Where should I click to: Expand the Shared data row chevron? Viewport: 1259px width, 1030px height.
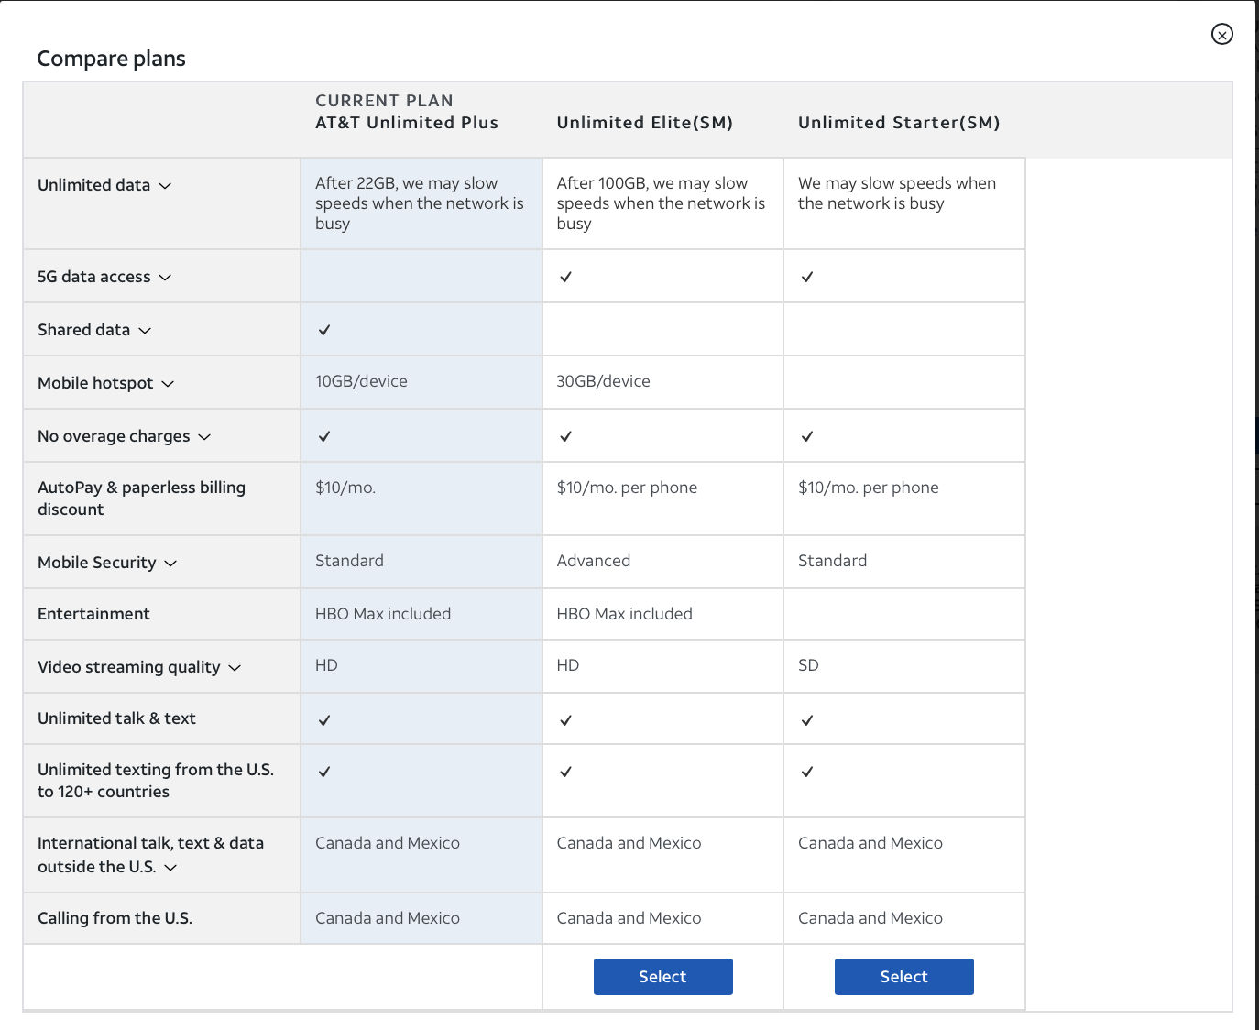[145, 331]
